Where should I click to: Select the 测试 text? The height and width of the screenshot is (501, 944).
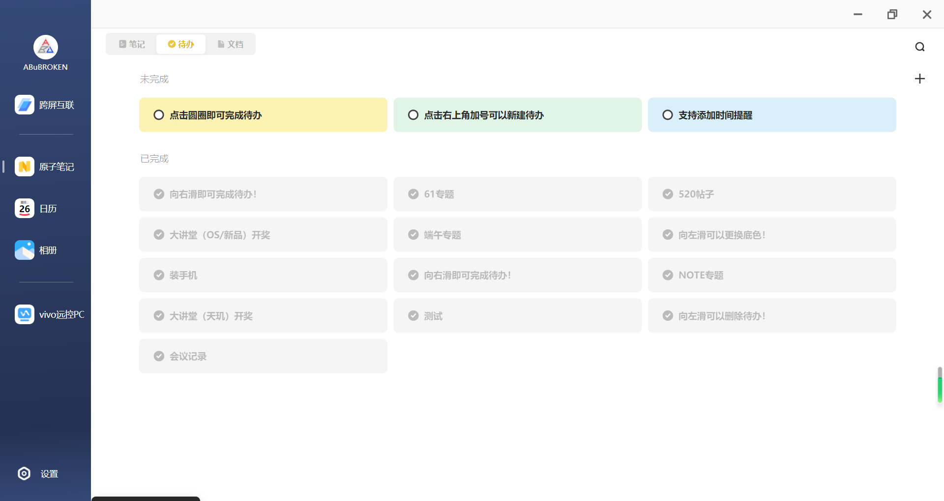point(433,316)
